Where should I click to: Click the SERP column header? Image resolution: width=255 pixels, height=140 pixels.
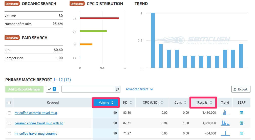pyautogui.click(x=242, y=103)
